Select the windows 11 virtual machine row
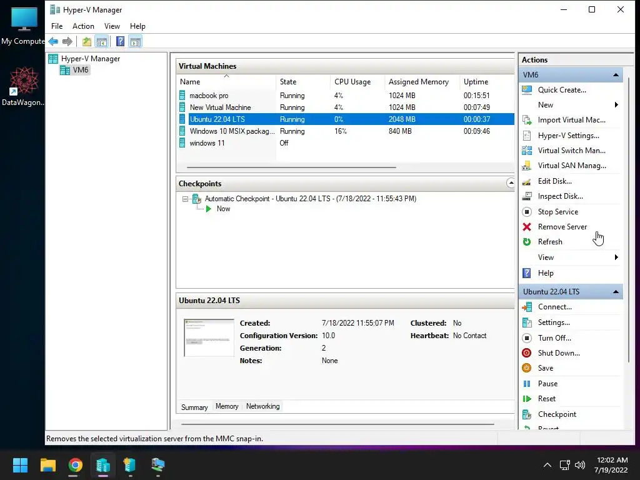The image size is (640, 480). pyautogui.click(x=345, y=143)
